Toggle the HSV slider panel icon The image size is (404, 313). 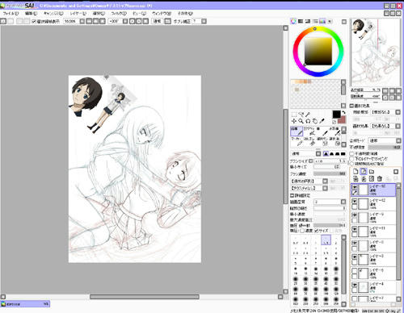point(308,21)
